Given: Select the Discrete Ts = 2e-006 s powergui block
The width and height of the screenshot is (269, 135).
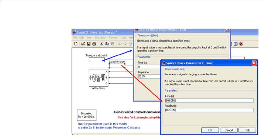Looking at the screenshot, I should click(87, 115).
